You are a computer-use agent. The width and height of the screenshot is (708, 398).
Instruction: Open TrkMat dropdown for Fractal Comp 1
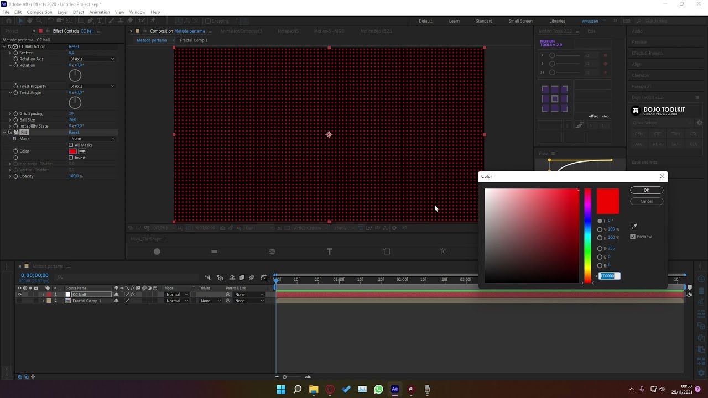click(x=210, y=301)
